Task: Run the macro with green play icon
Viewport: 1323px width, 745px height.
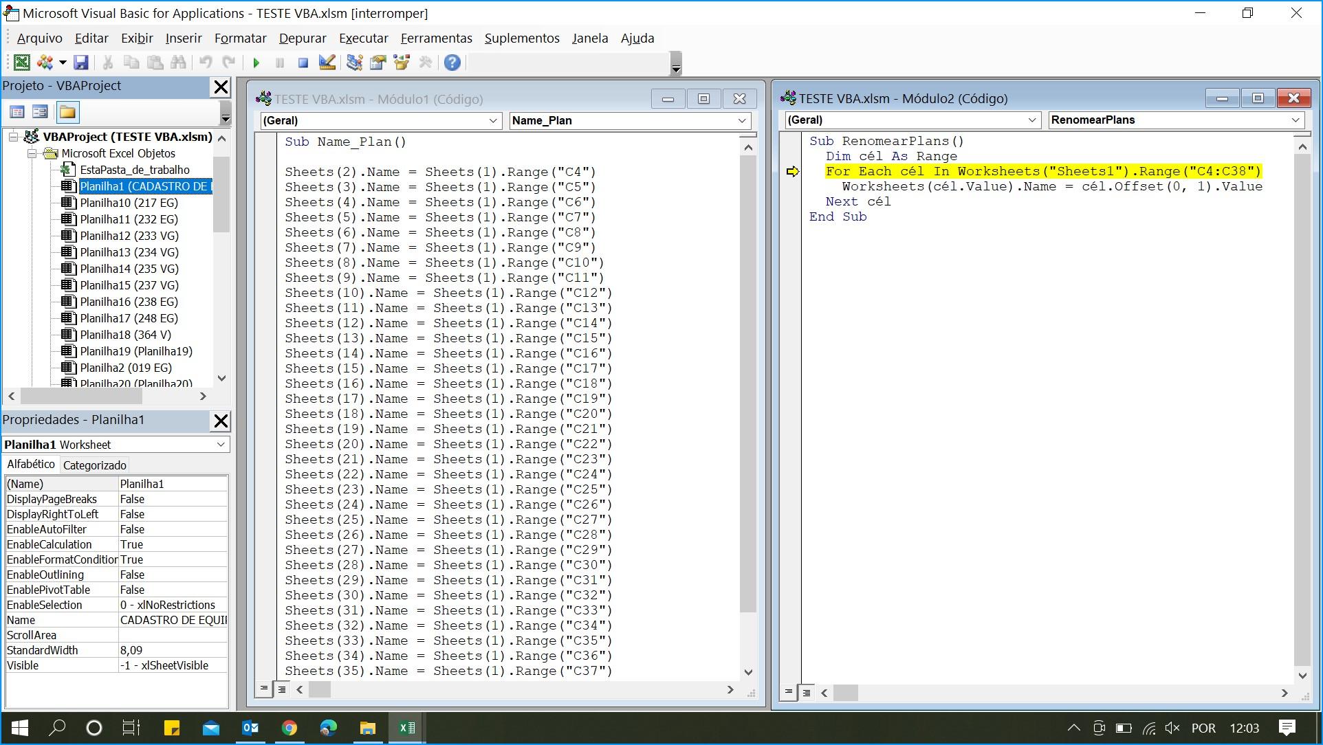Action: [256, 63]
